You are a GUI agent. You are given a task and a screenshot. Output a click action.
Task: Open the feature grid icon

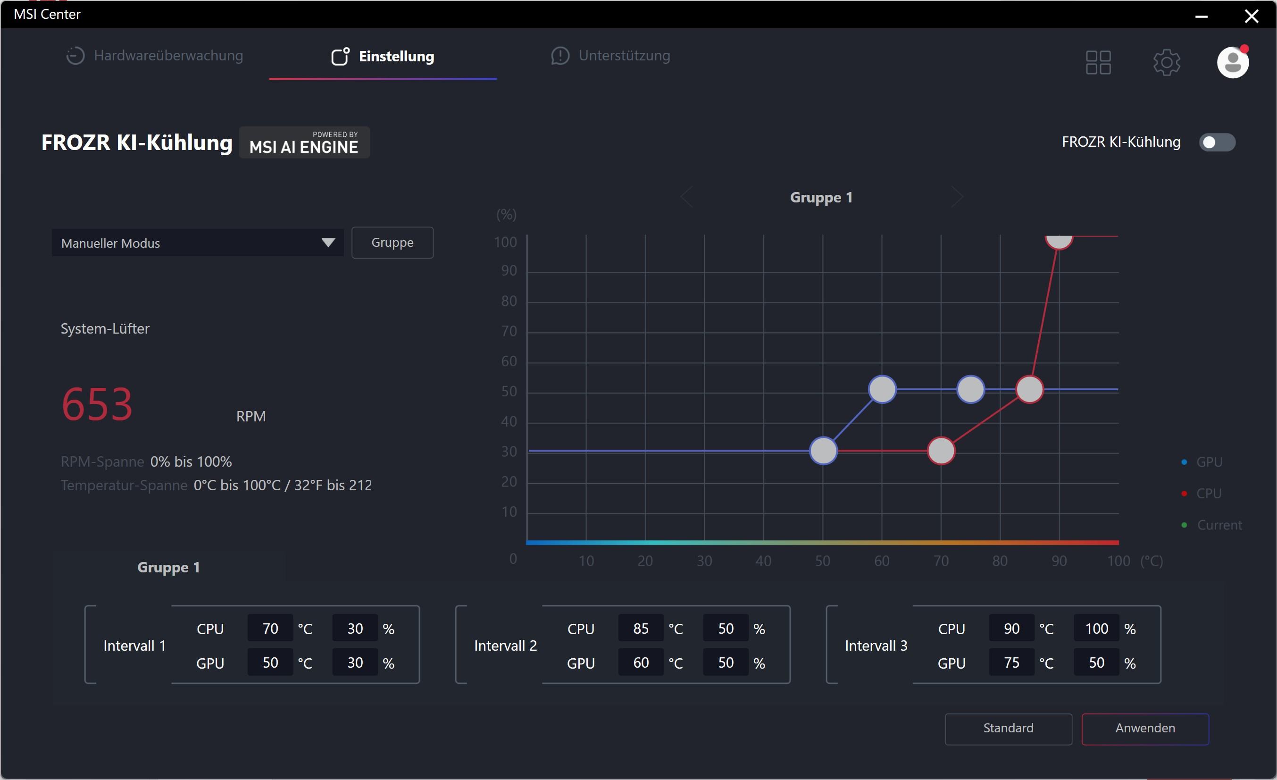click(x=1098, y=63)
